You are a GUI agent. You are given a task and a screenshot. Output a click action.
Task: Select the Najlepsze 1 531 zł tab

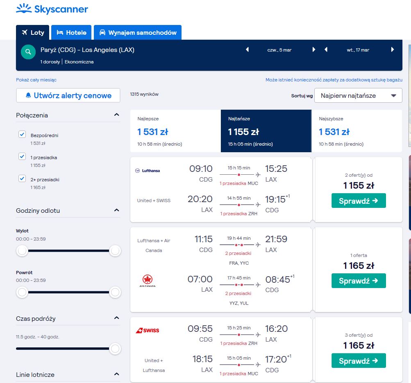[175, 131]
